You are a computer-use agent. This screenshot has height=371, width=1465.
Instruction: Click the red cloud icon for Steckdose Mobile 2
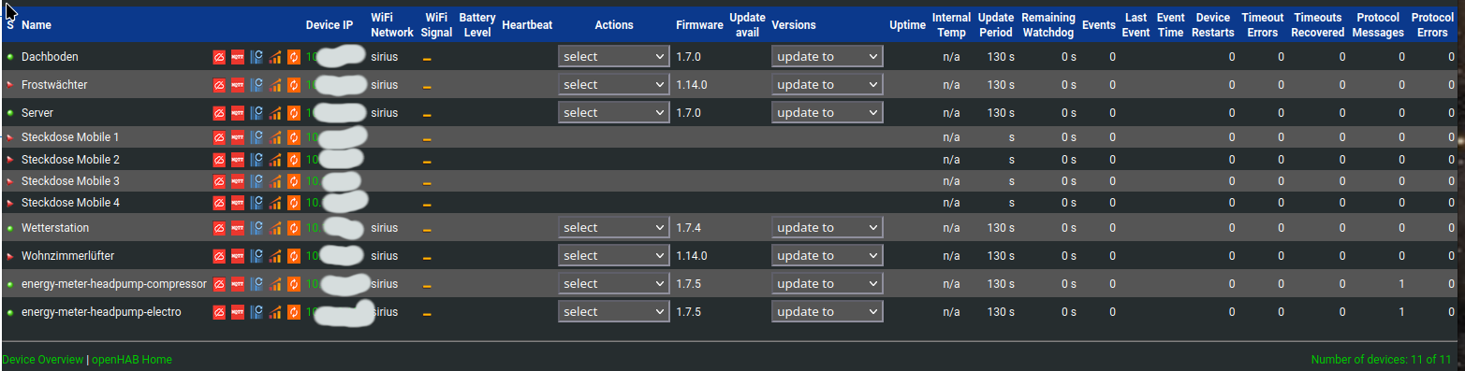pyautogui.click(x=219, y=160)
